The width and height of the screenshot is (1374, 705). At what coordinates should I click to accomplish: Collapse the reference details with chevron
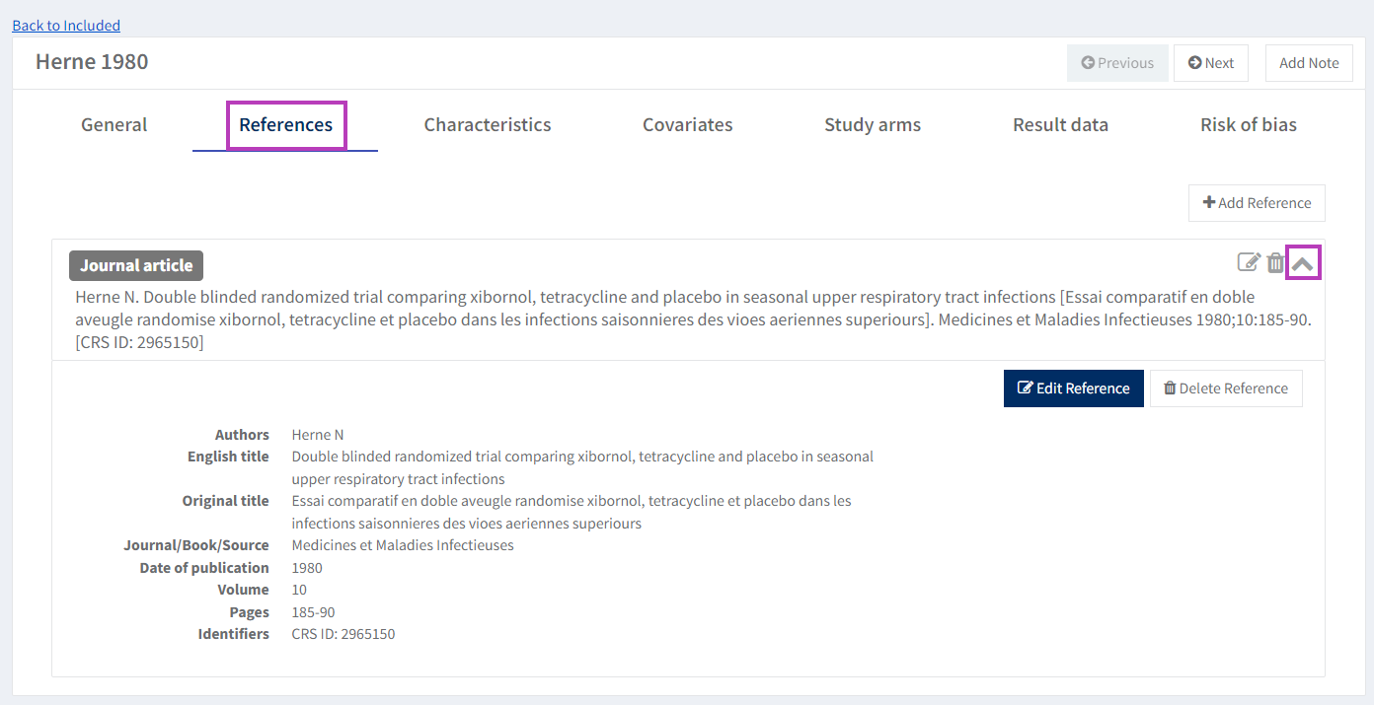(1303, 263)
